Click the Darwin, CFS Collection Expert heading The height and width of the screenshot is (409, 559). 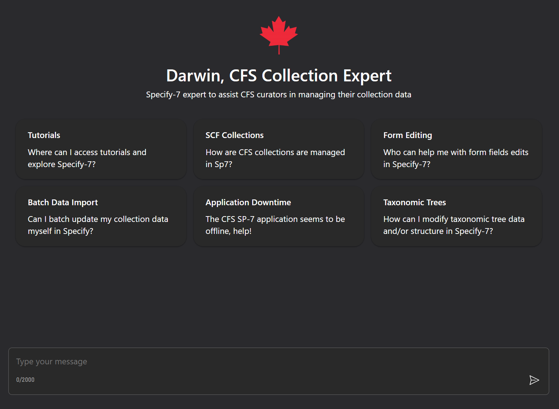point(279,76)
